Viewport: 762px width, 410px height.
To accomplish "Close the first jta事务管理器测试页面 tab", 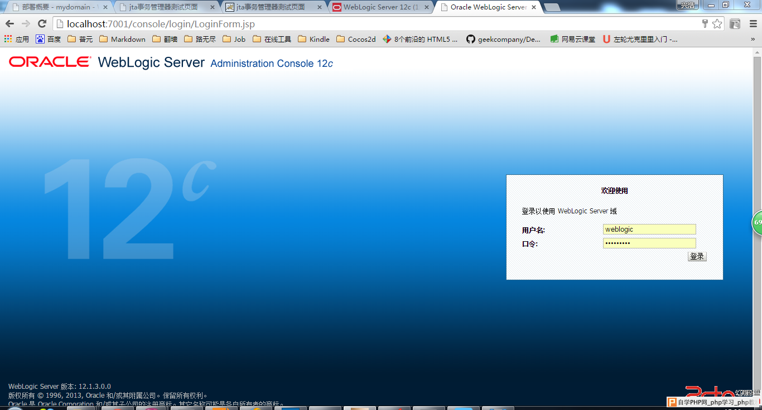I will tap(212, 7).
